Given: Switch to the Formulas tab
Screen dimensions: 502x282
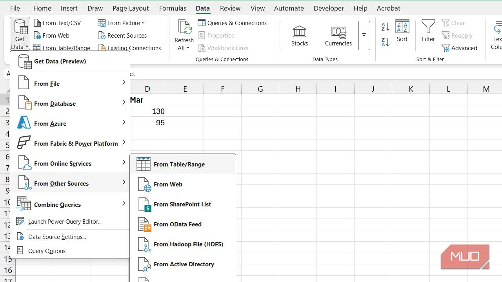Looking at the screenshot, I should 173,8.
